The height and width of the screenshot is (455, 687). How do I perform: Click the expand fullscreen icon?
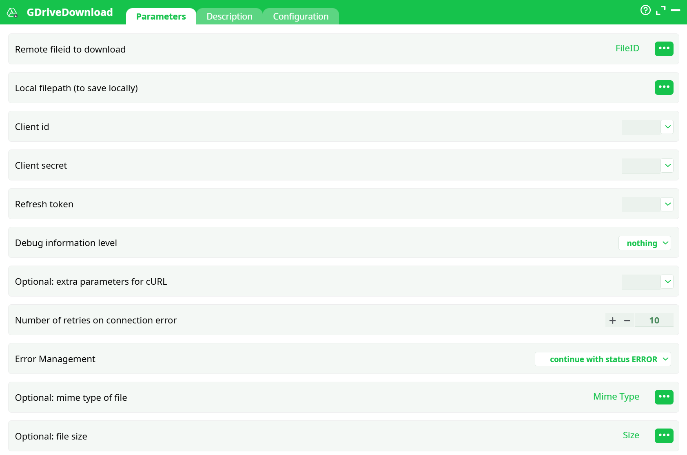point(660,11)
